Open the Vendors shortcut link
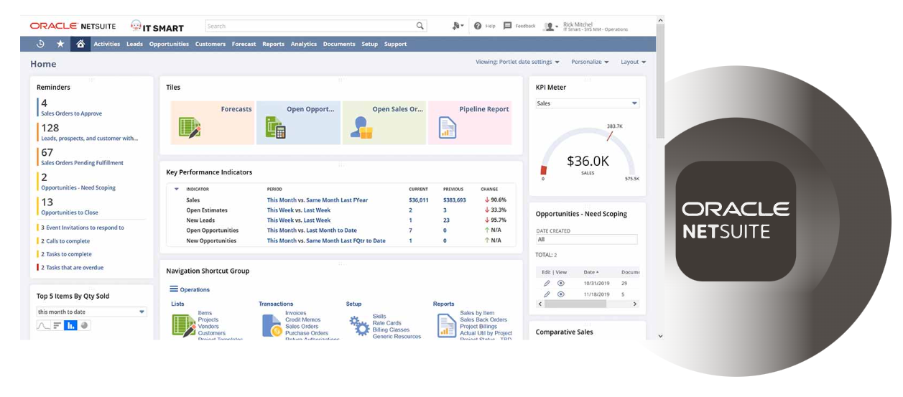 point(208,326)
